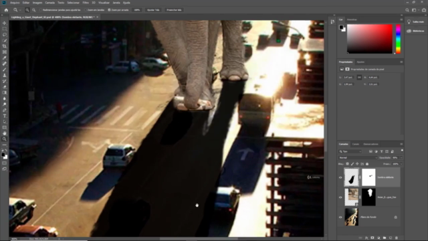
Task: Add a layer mask from bottom bar
Action: pos(372,238)
